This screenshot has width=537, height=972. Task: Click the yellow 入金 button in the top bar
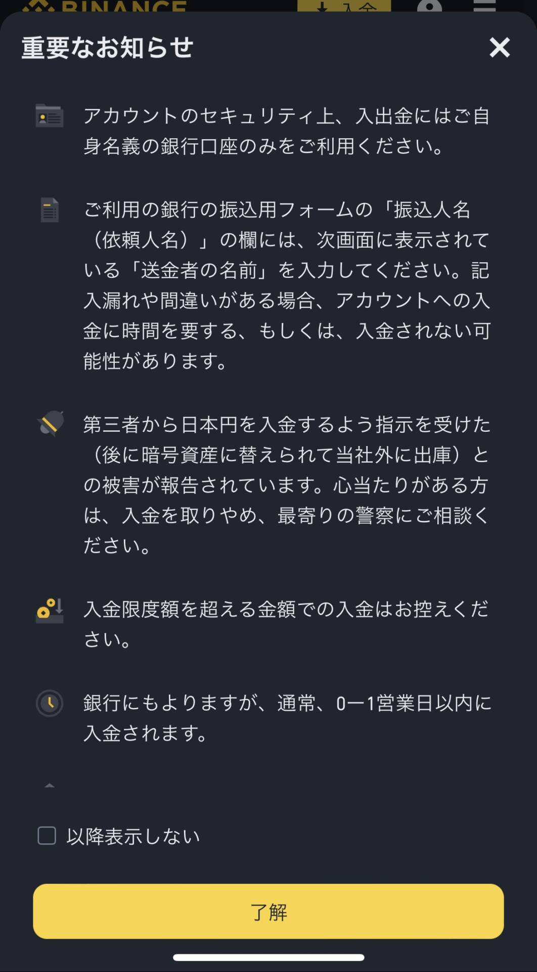coord(344,7)
